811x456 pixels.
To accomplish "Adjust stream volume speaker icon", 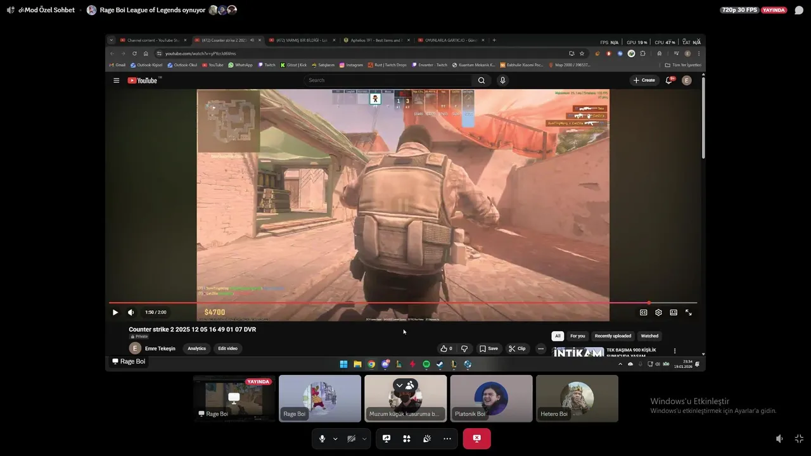I will pos(779,438).
